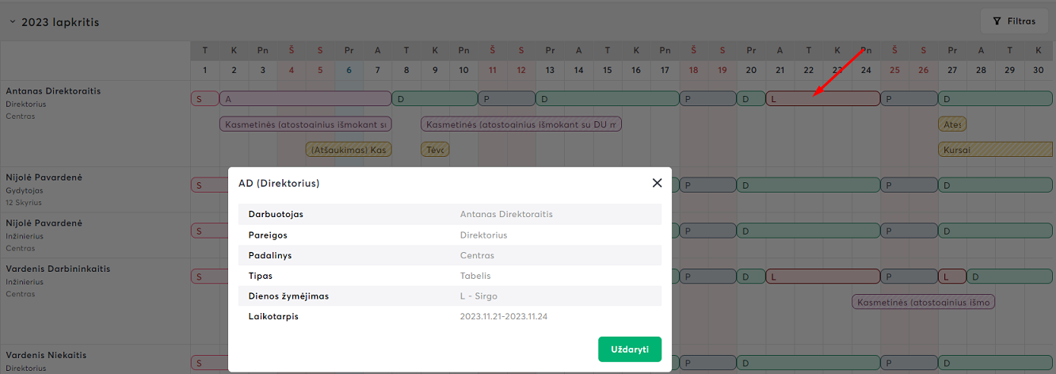Collapse the 2023 lapkritis section chevron
1056x374 pixels.
12,22
